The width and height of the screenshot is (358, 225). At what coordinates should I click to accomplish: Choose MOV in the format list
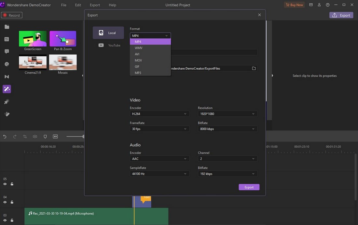[150, 60]
